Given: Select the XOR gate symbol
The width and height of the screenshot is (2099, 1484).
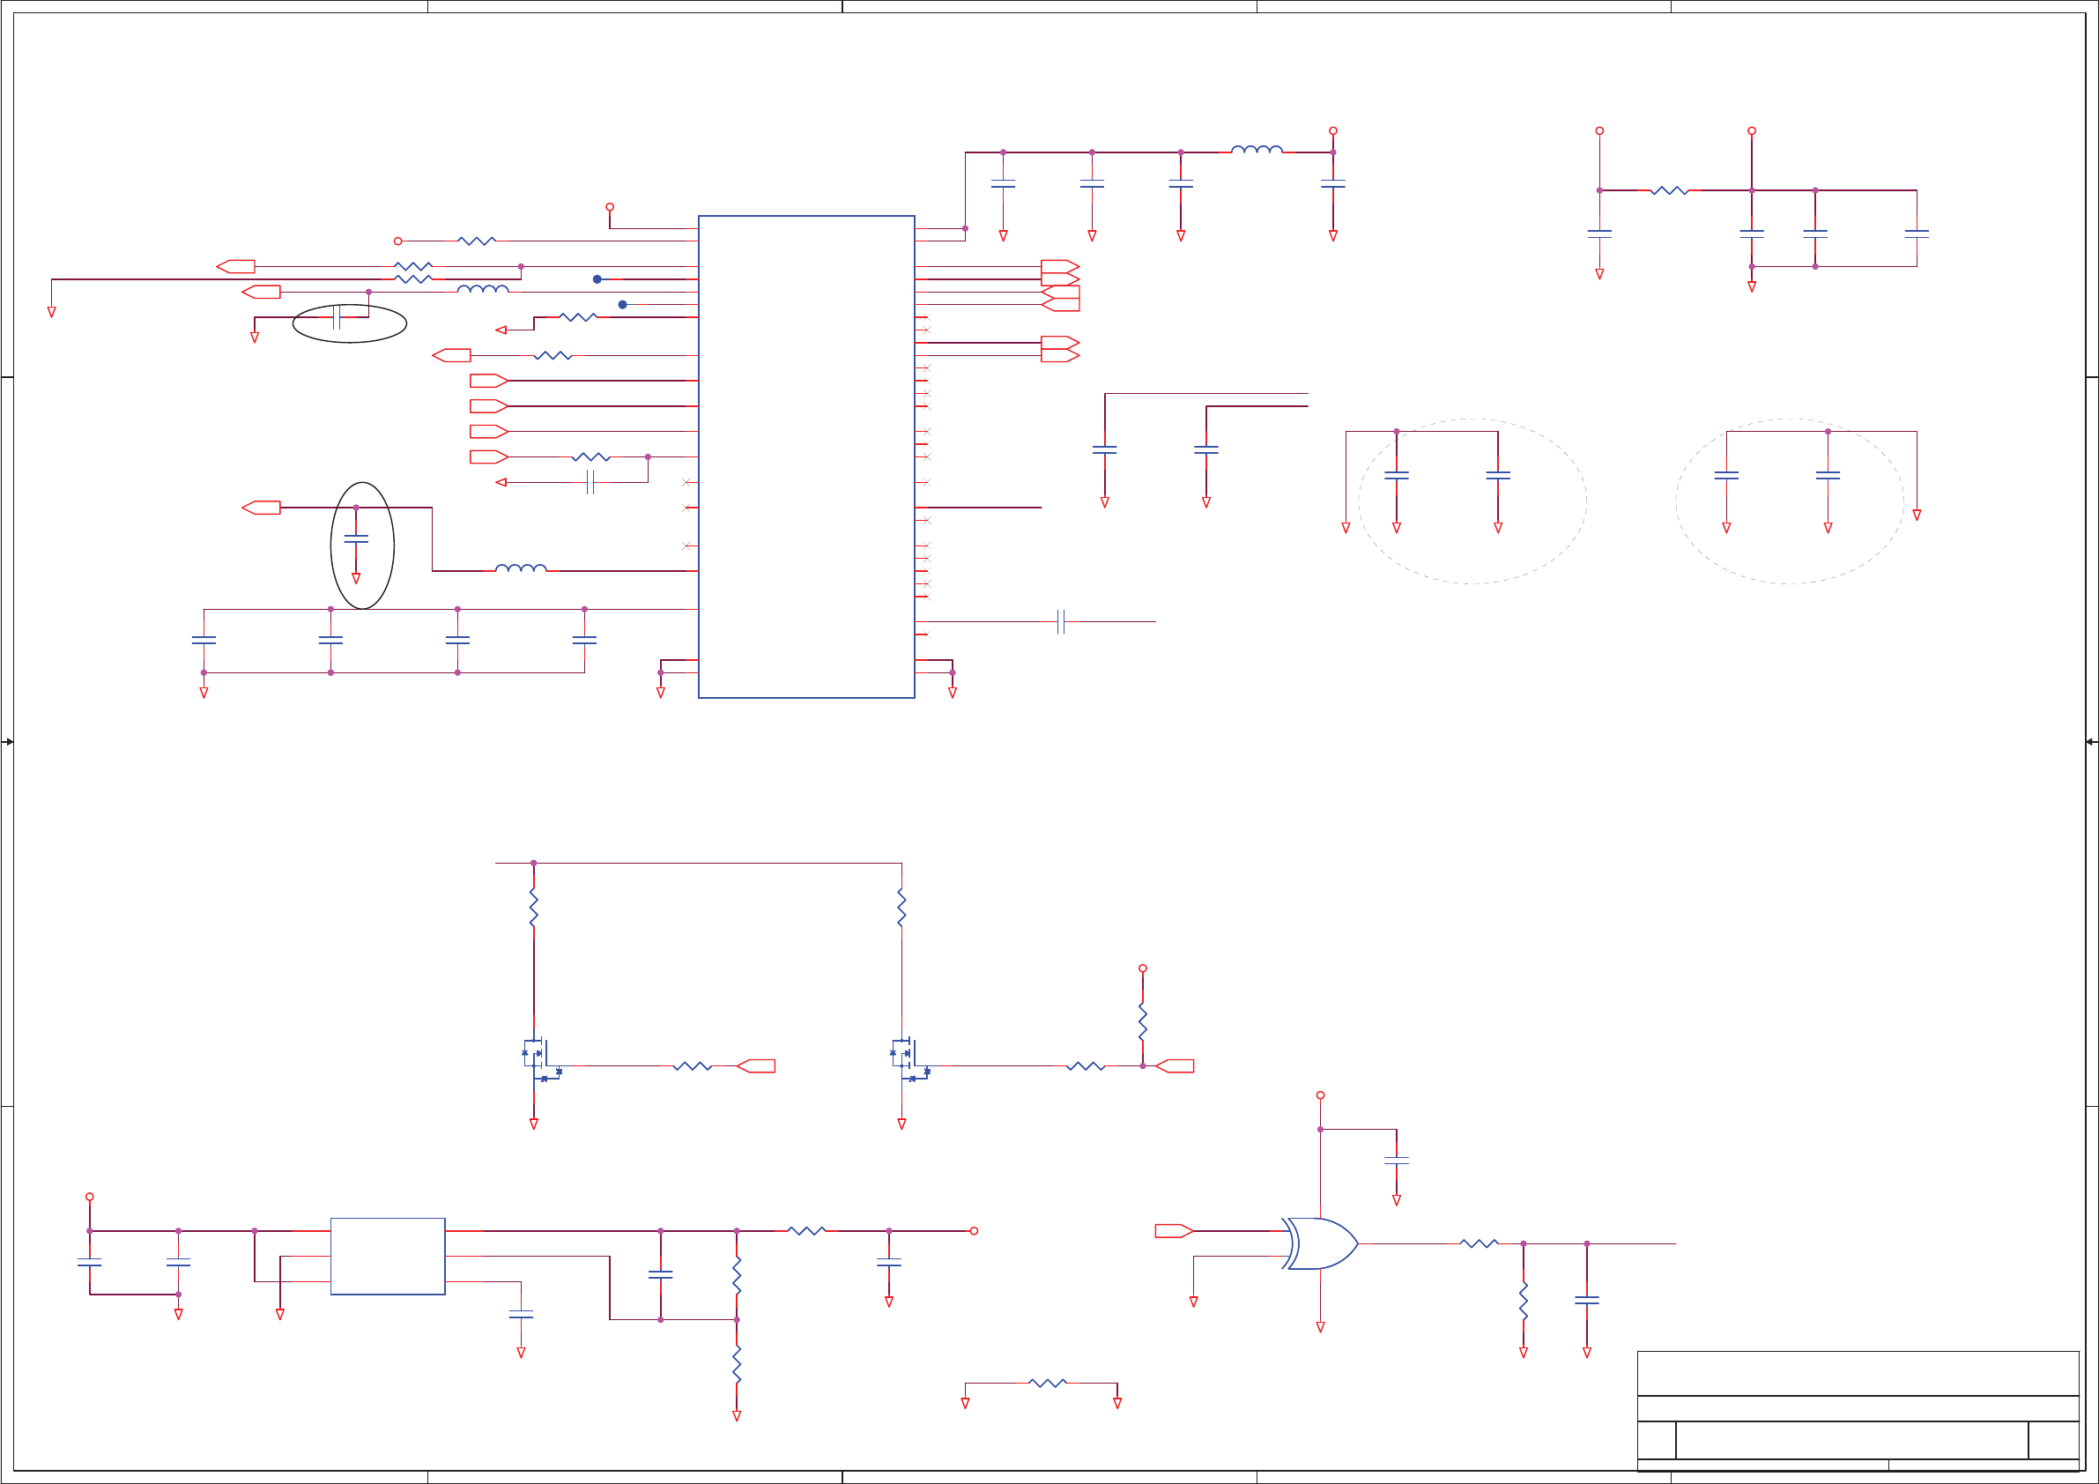Looking at the screenshot, I should coord(1322,1243).
